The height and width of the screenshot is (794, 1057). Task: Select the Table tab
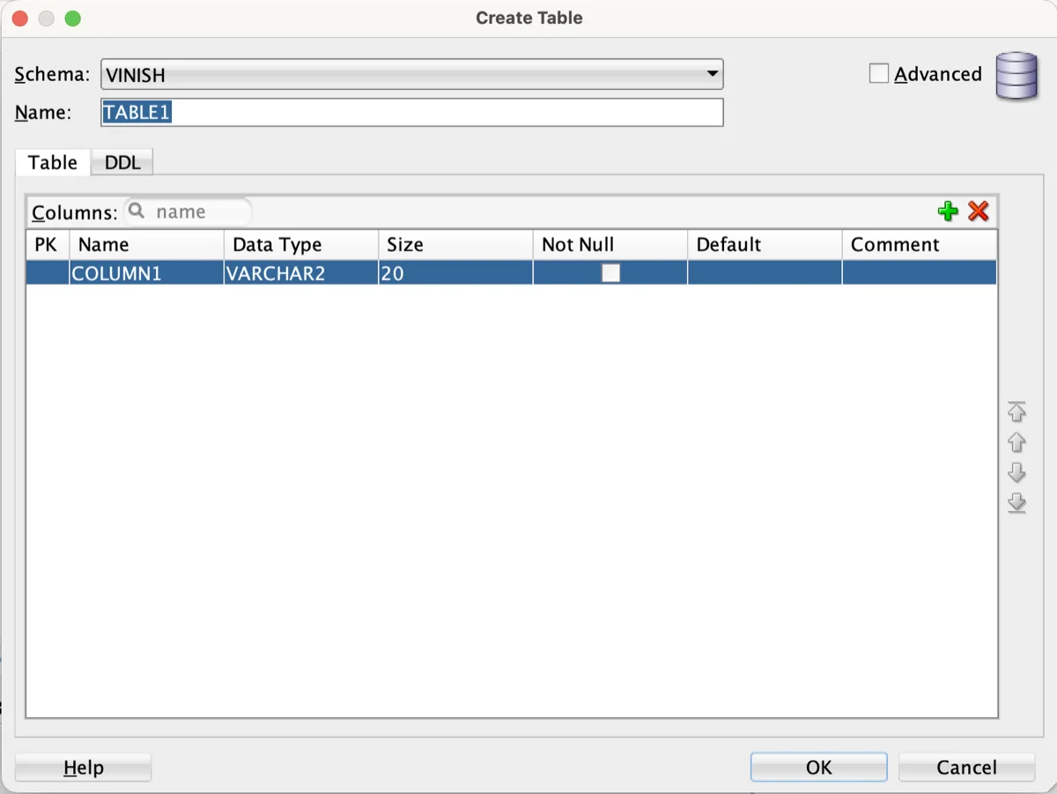[x=53, y=162]
